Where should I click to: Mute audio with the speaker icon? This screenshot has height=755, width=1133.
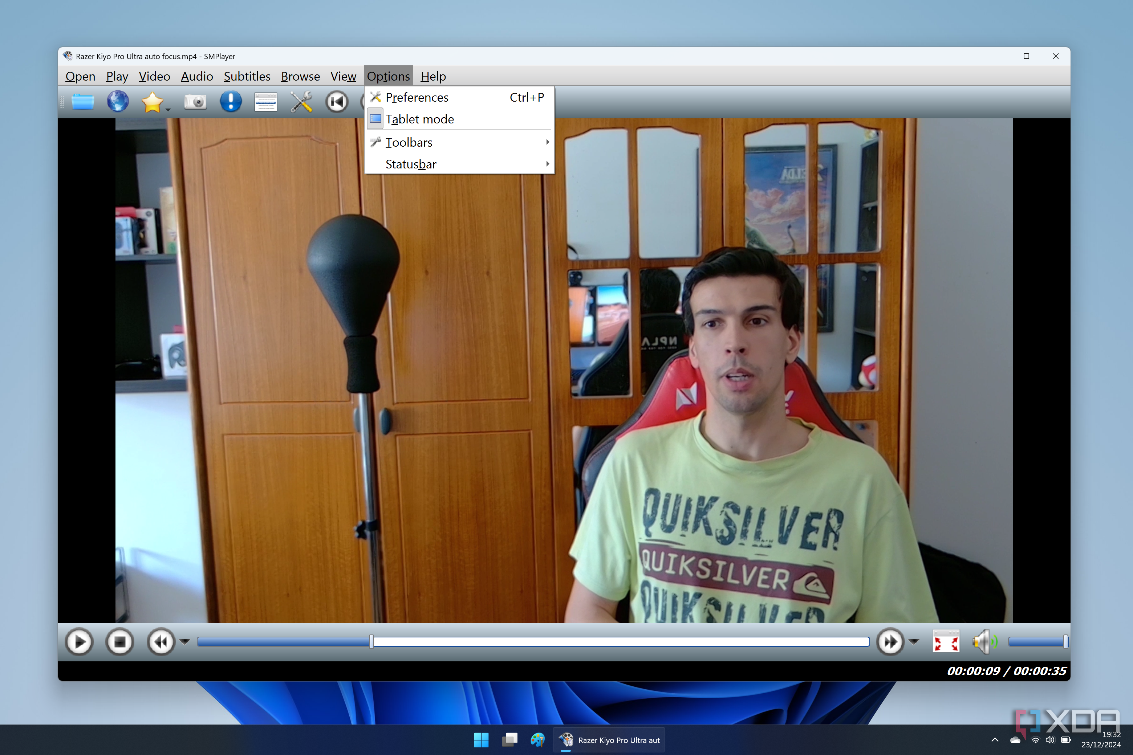click(x=984, y=641)
